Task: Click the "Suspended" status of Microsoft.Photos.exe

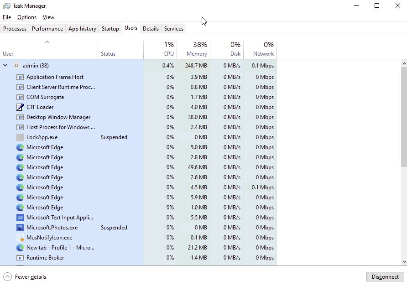Action: pyautogui.click(x=114, y=228)
